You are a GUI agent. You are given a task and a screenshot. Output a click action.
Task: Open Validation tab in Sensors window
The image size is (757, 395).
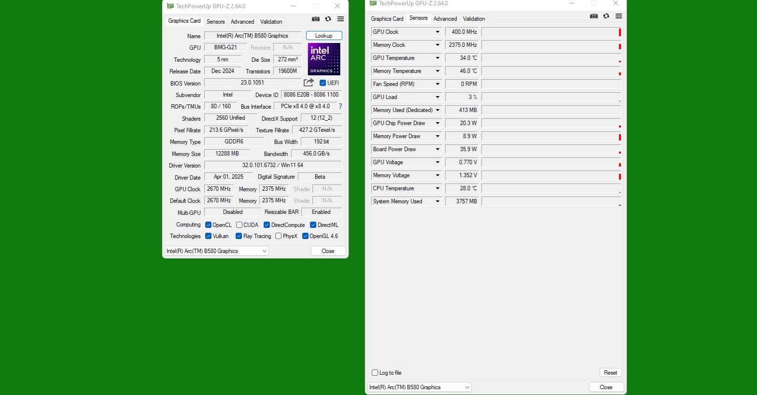(x=474, y=19)
